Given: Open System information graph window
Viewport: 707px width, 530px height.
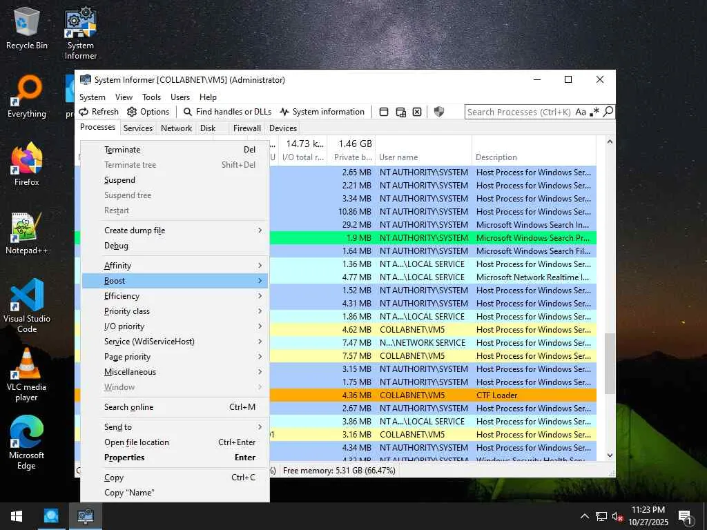Looking at the screenshot, I should click(322, 112).
